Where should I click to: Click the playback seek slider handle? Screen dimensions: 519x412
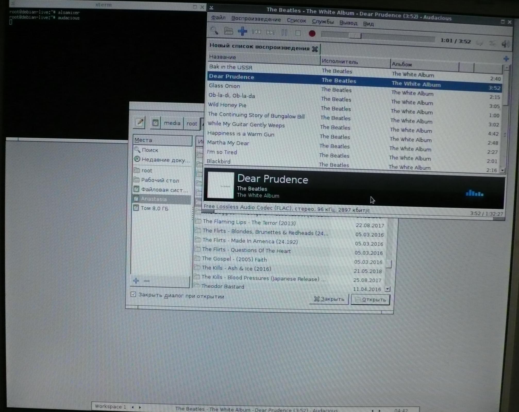355,36
